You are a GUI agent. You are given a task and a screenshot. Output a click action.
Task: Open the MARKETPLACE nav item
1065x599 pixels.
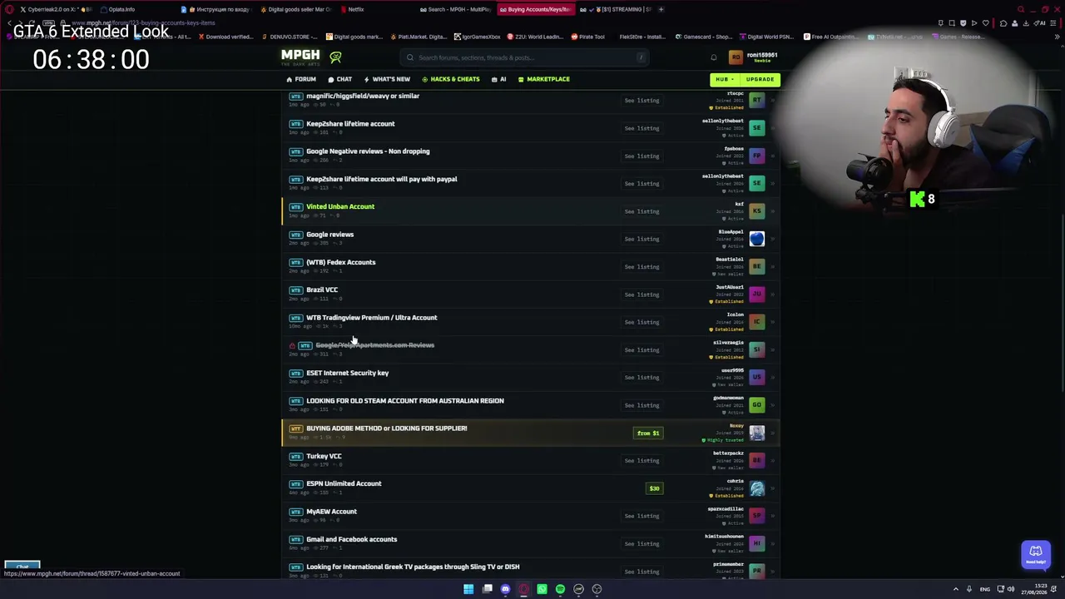(x=543, y=80)
